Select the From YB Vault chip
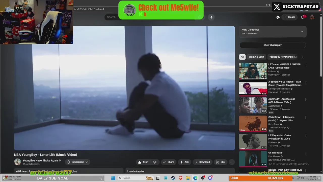Viewport: 323px width, 182px height. click(256, 57)
